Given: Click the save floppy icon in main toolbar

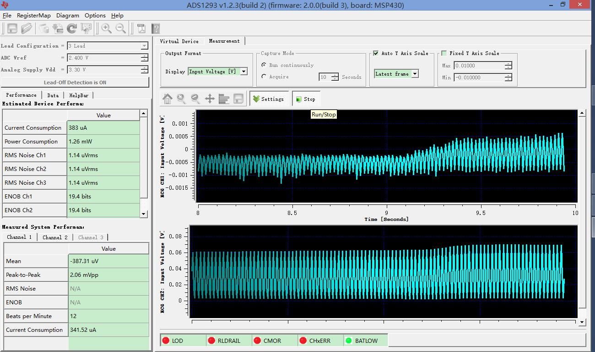Looking at the screenshot, I should click(x=12, y=28).
